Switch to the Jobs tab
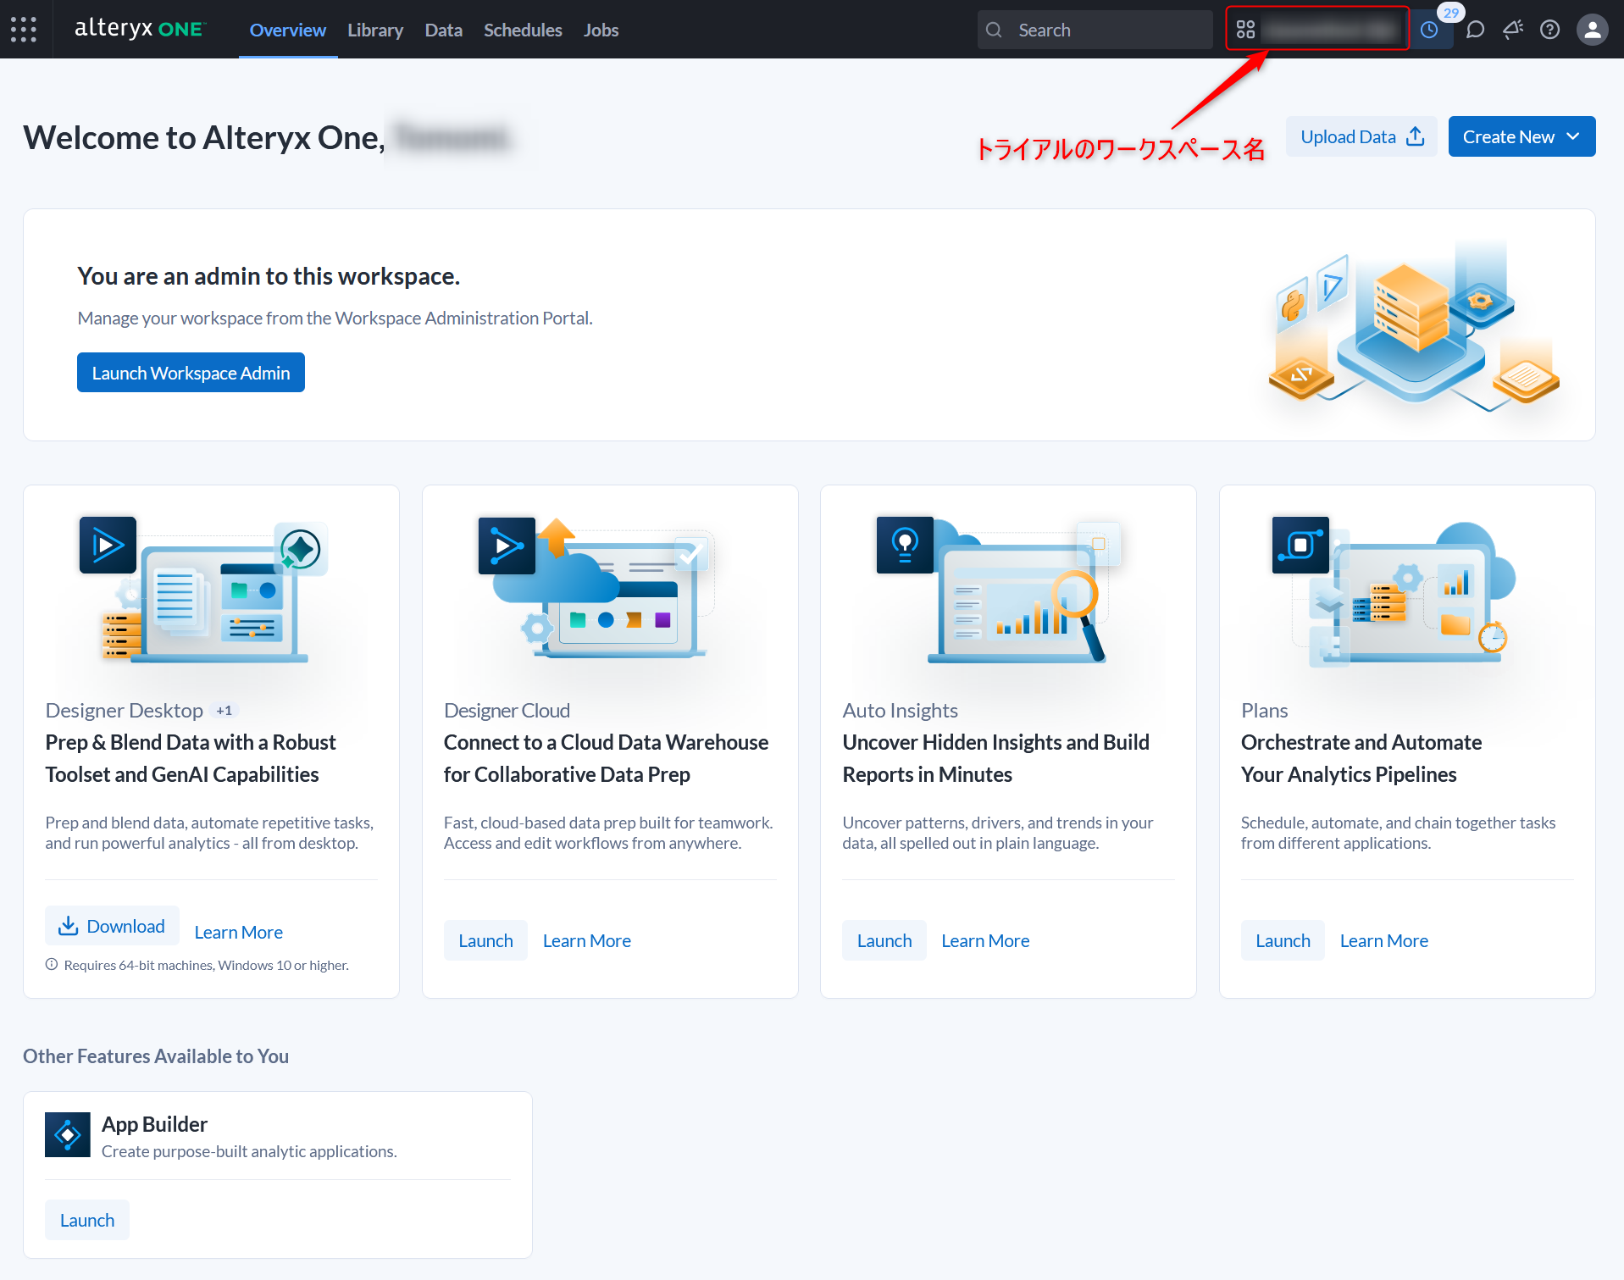This screenshot has height=1280, width=1624. coord(601,30)
